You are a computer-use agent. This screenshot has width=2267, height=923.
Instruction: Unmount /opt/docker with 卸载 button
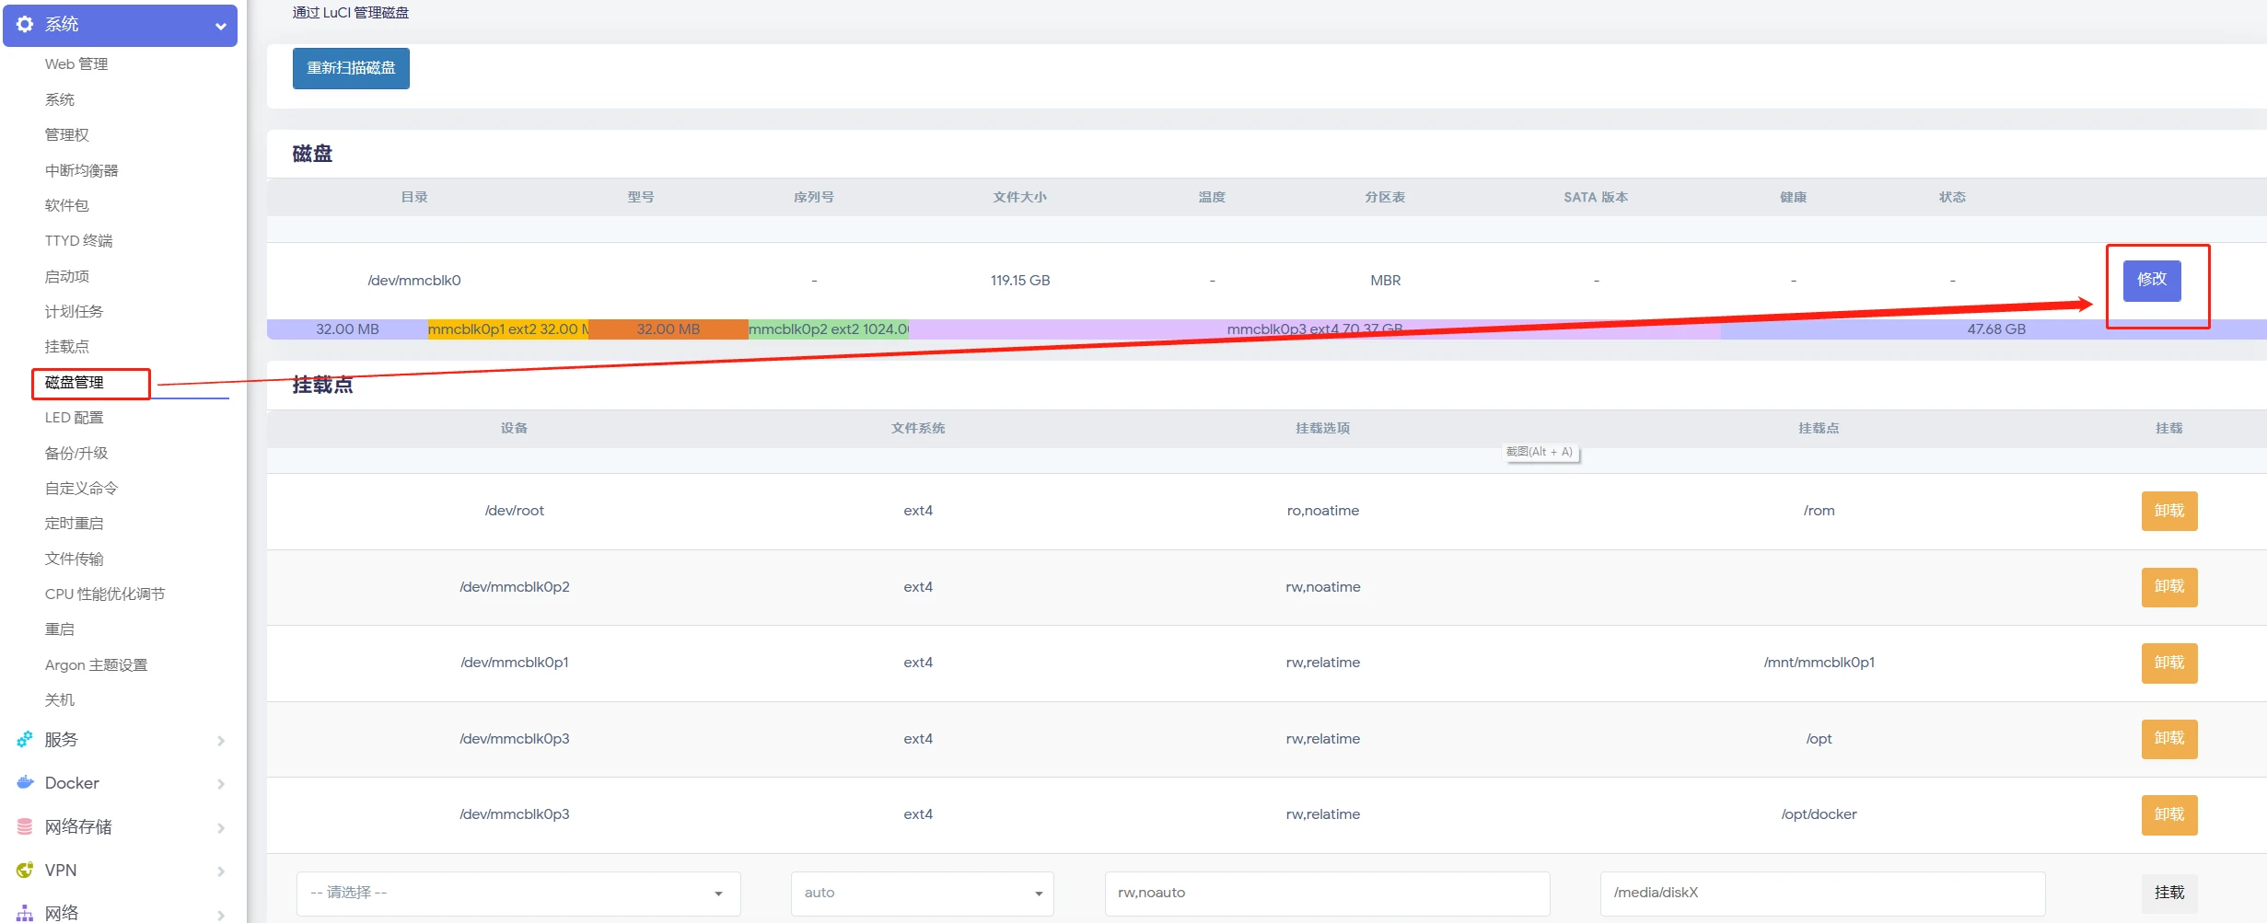coord(2169,814)
